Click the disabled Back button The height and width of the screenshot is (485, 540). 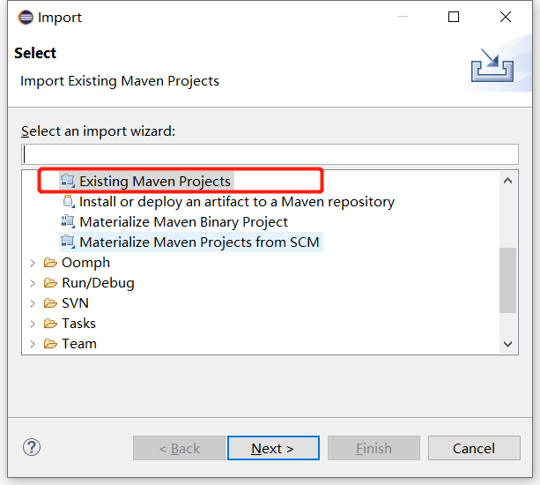click(179, 448)
